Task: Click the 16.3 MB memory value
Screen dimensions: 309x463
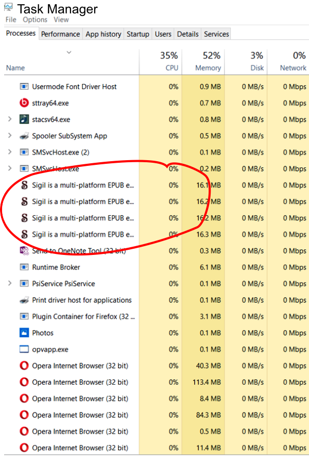Action: [209, 234]
